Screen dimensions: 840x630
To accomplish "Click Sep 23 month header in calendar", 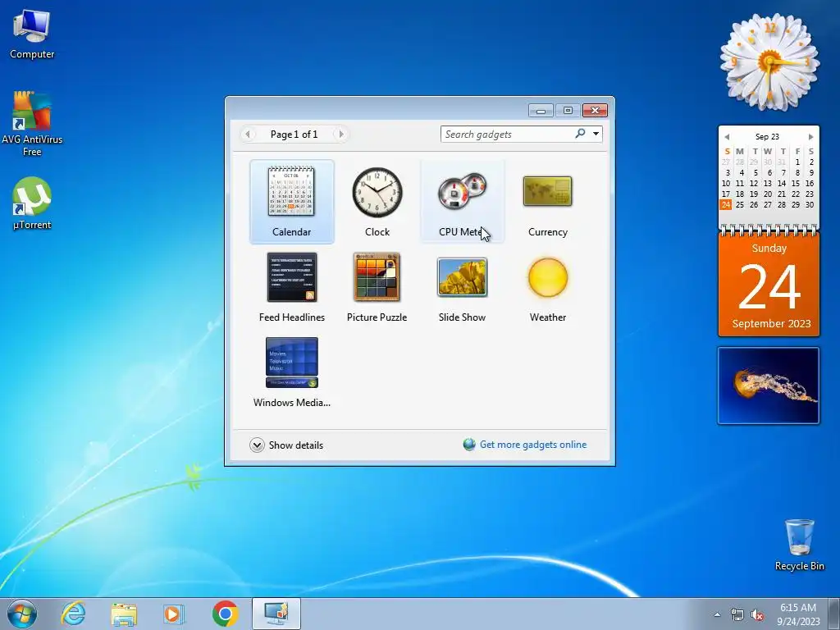I will pos(767,137).
